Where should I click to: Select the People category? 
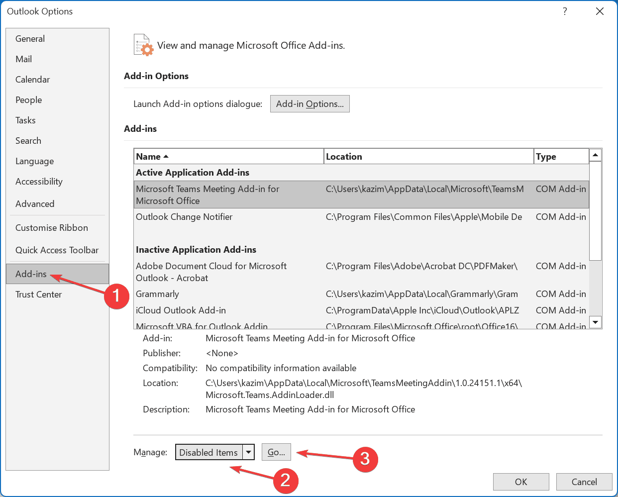[x=57, y=100]
